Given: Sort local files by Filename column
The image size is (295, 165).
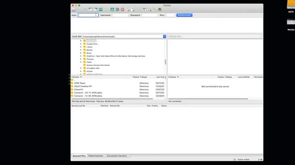Looking at the screenshot, I should pyautogui.click(x=99, y=77).
